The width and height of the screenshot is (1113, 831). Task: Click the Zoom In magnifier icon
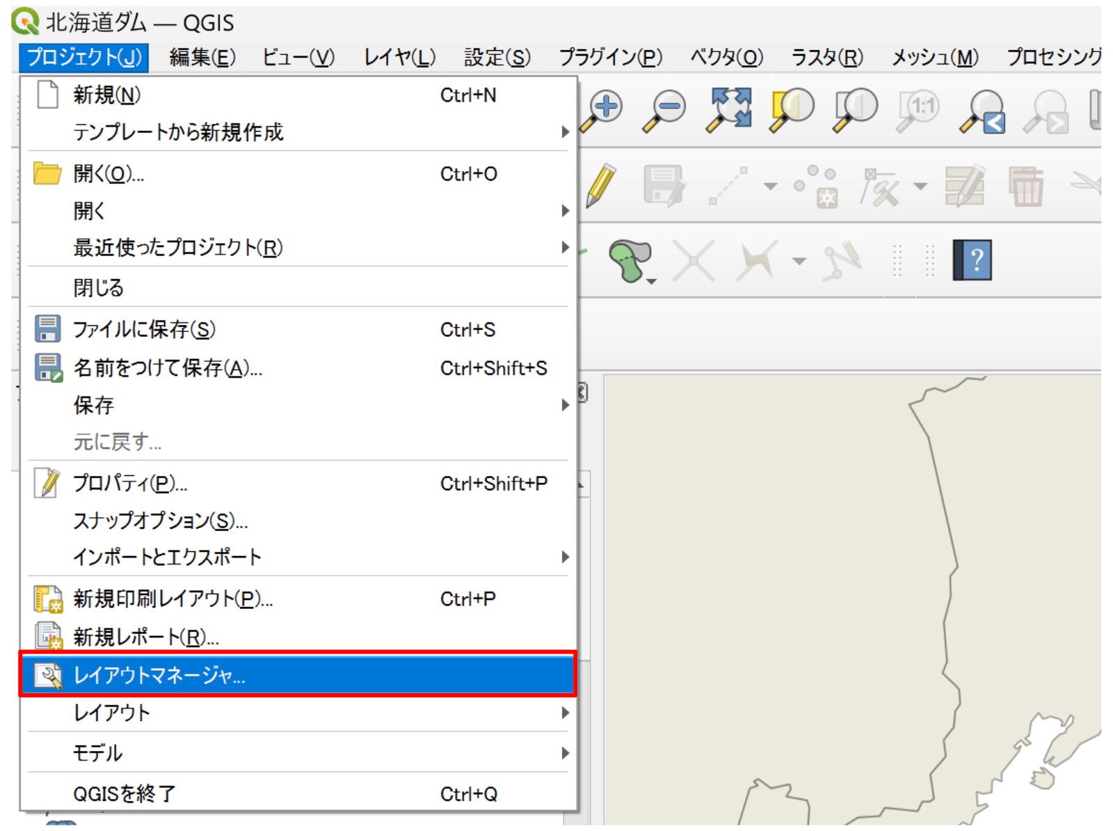pos(601,110)
